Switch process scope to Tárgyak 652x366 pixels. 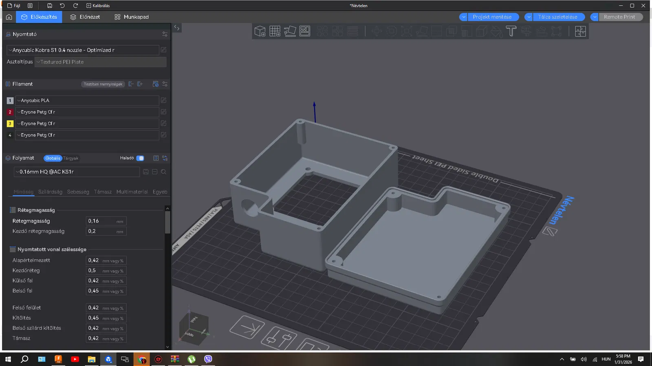point(70,158)
